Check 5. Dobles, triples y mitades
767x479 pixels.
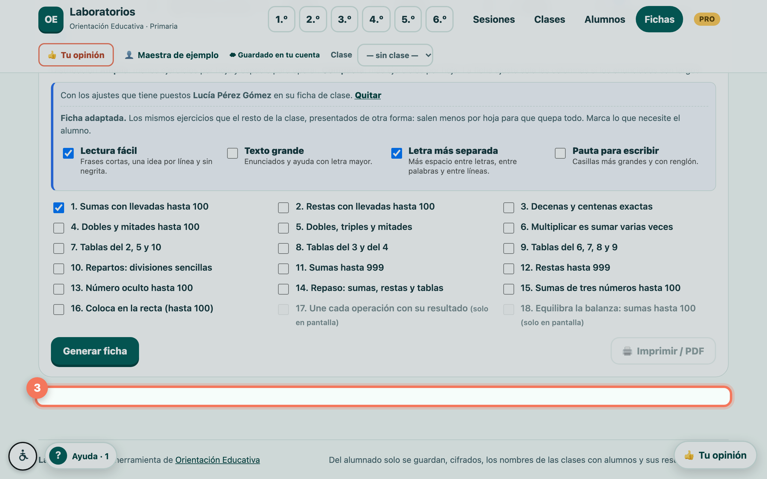point(283,228)
